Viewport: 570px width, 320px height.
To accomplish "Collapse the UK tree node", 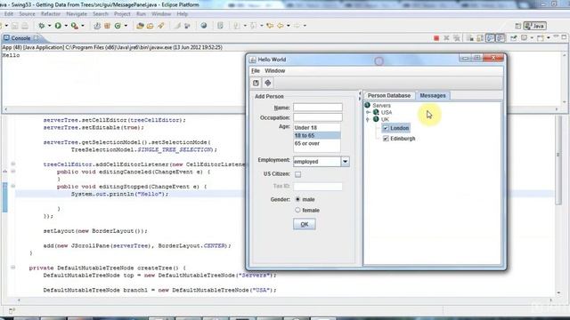I will pyautogui.click(x=368, y=119).
